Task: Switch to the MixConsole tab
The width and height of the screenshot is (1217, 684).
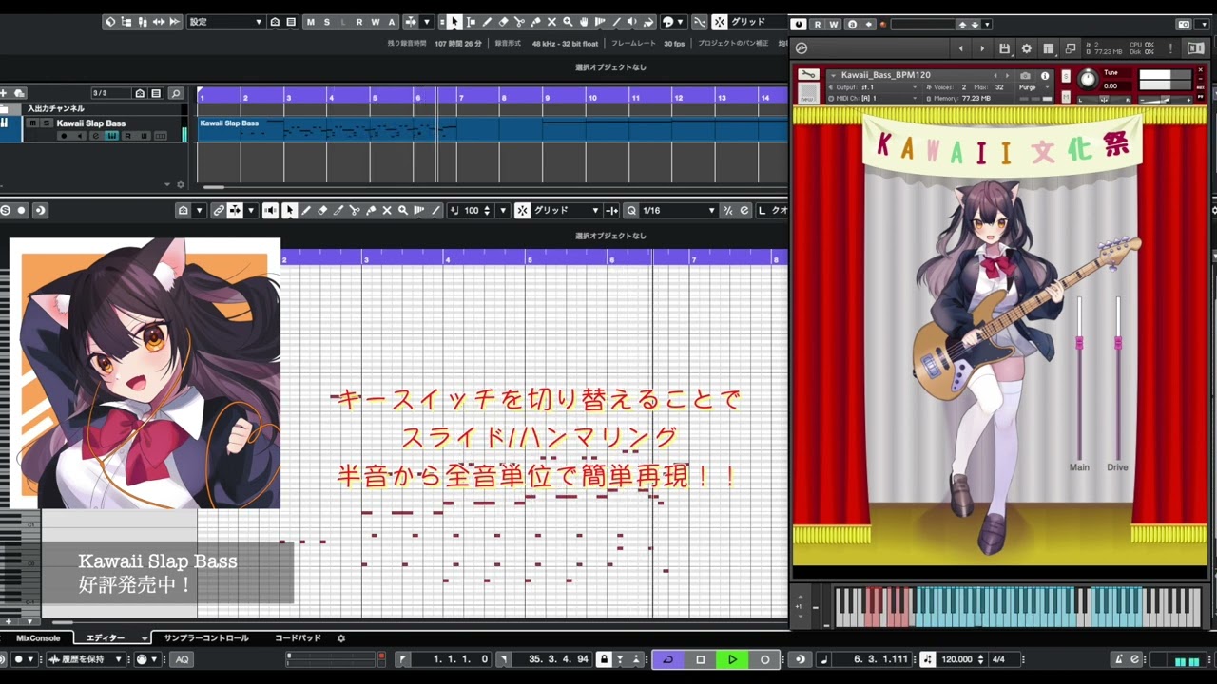Action: (38, 638)
